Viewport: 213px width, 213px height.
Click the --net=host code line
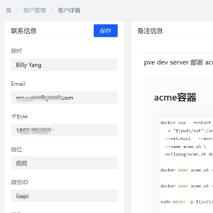(189, 138)
